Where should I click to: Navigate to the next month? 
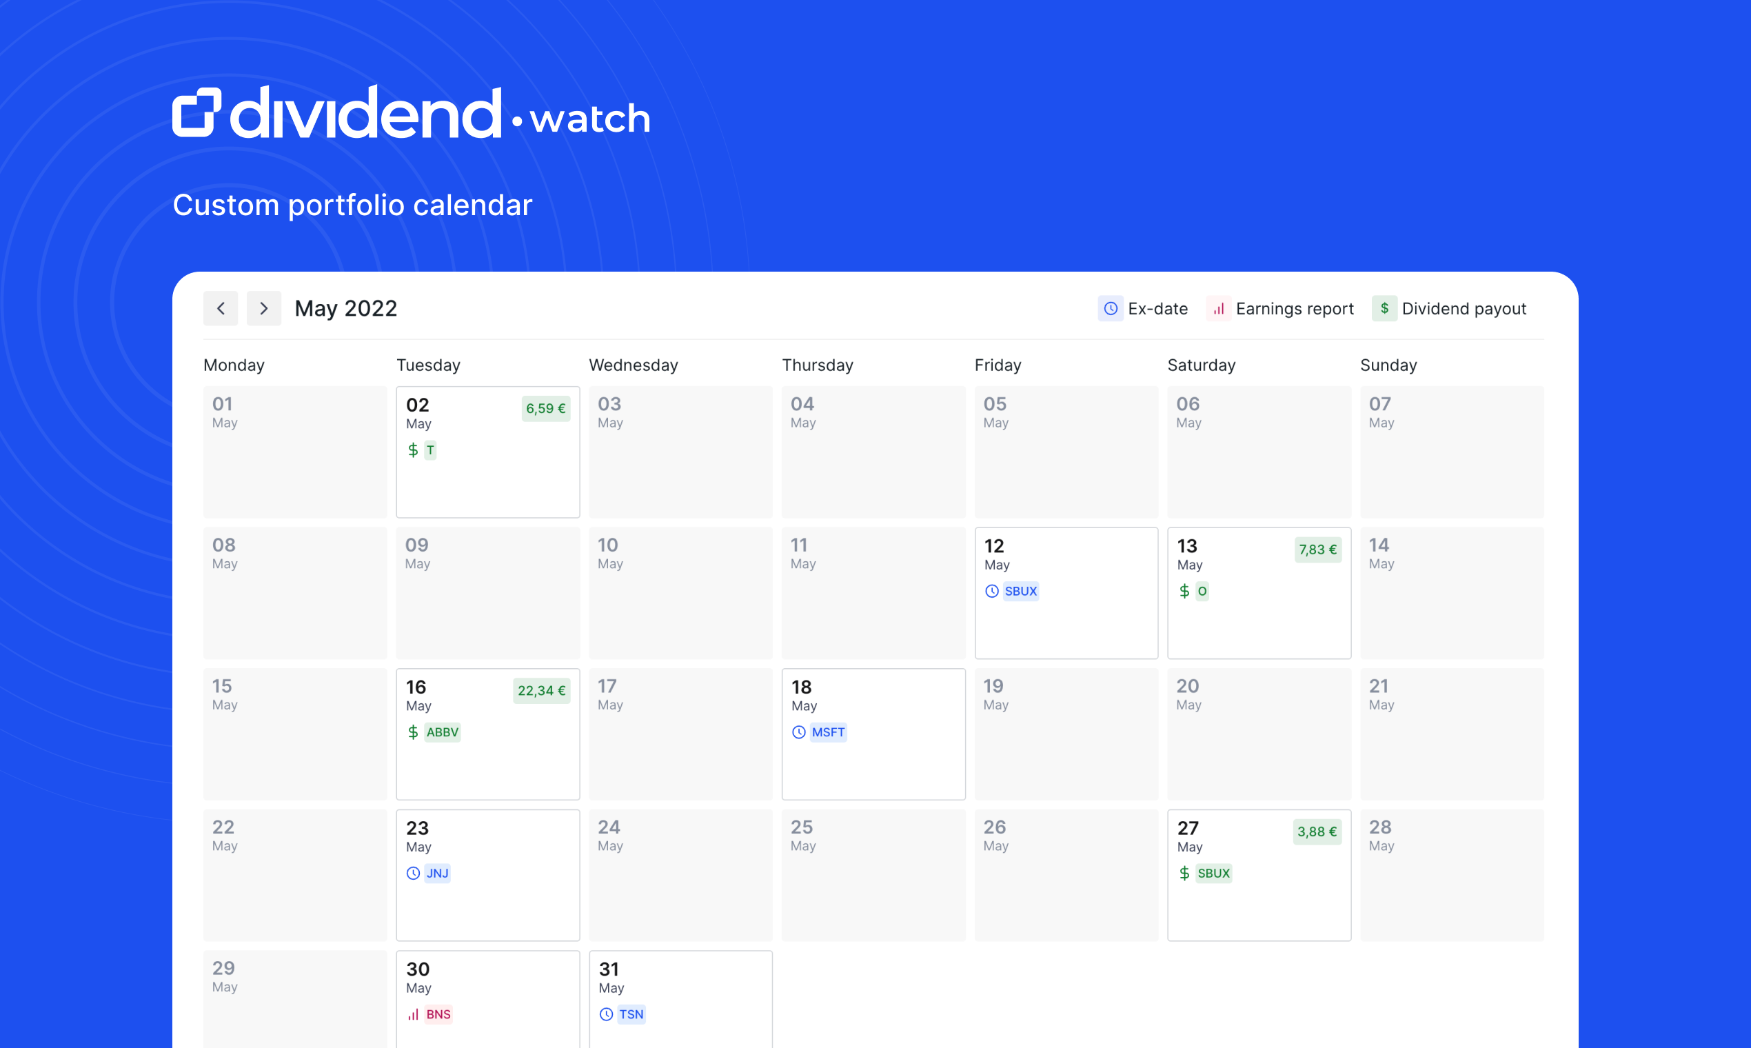tap(263, 308)
